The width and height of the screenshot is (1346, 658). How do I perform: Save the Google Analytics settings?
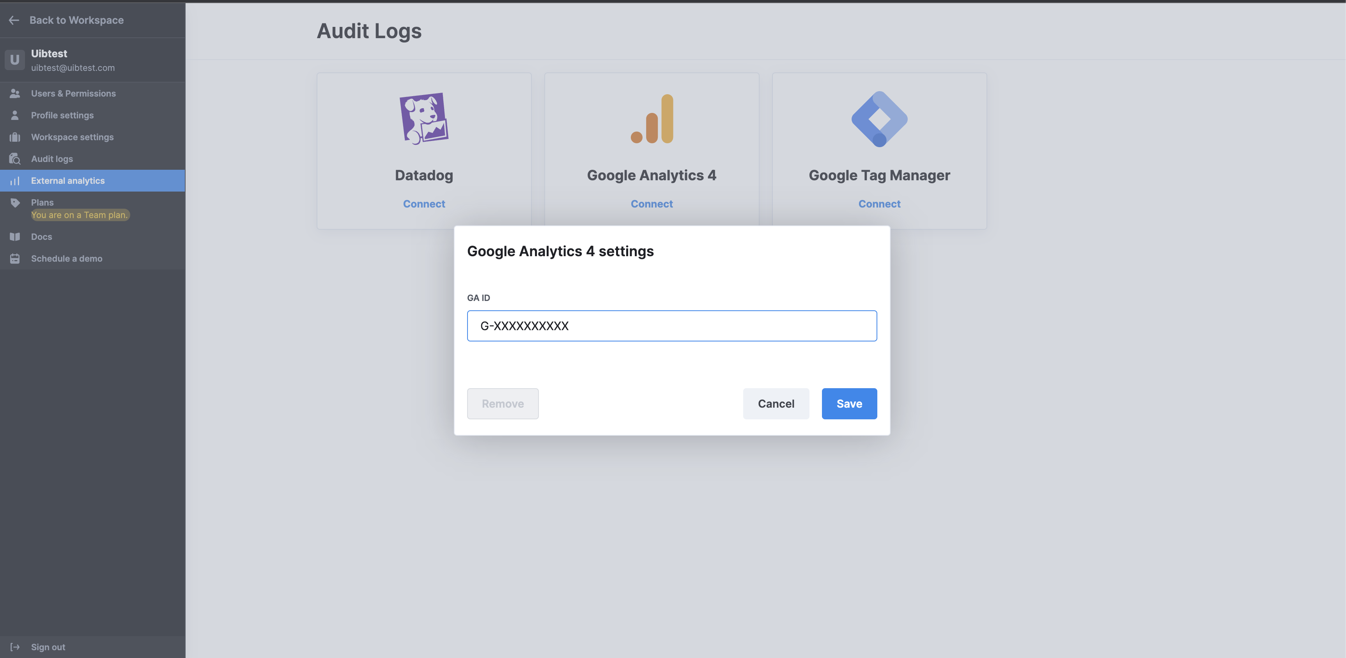pos(848,404)
